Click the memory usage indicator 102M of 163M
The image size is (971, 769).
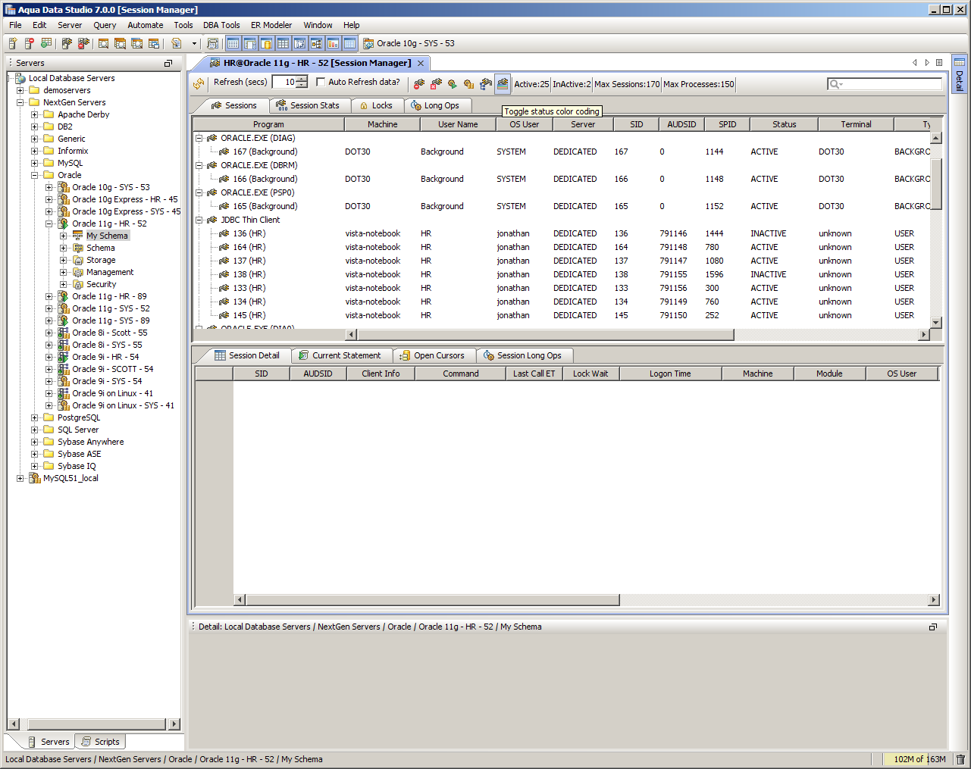pyautogui.click(x=919, y=759)
